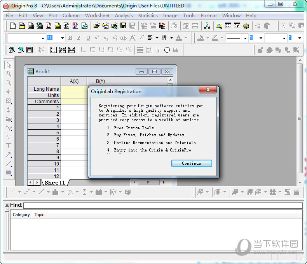Toggle Underline text formatting
Screen dimensions: 307x264
(88, 38)
